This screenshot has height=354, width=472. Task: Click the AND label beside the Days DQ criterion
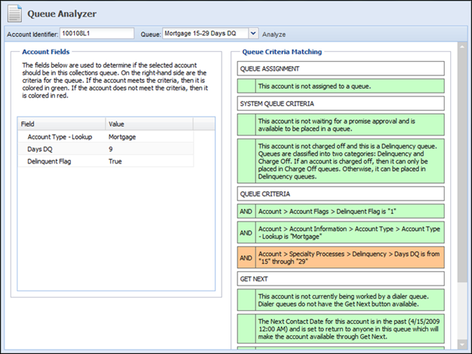point(246,258)
